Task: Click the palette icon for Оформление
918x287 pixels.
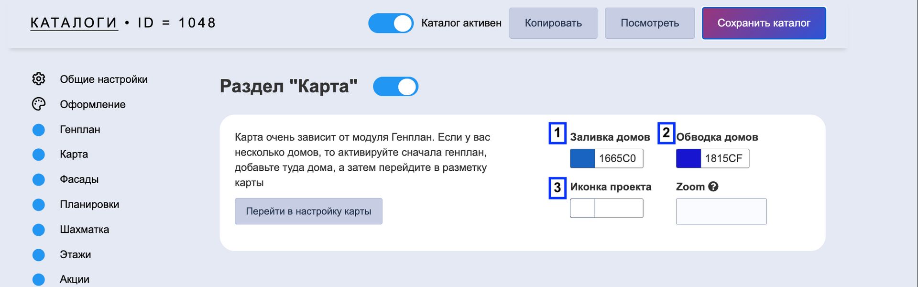Action: [x=39, y=104]
